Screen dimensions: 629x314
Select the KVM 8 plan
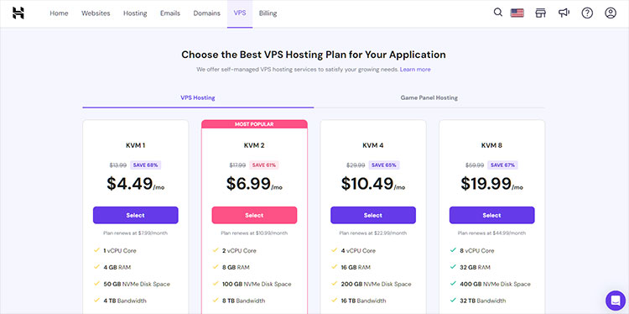click(491, 215)
